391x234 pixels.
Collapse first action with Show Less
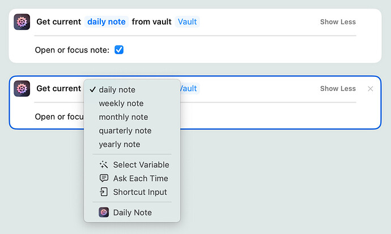338,22
